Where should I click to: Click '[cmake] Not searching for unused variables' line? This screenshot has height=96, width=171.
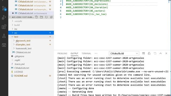click(x=104, y=75)
